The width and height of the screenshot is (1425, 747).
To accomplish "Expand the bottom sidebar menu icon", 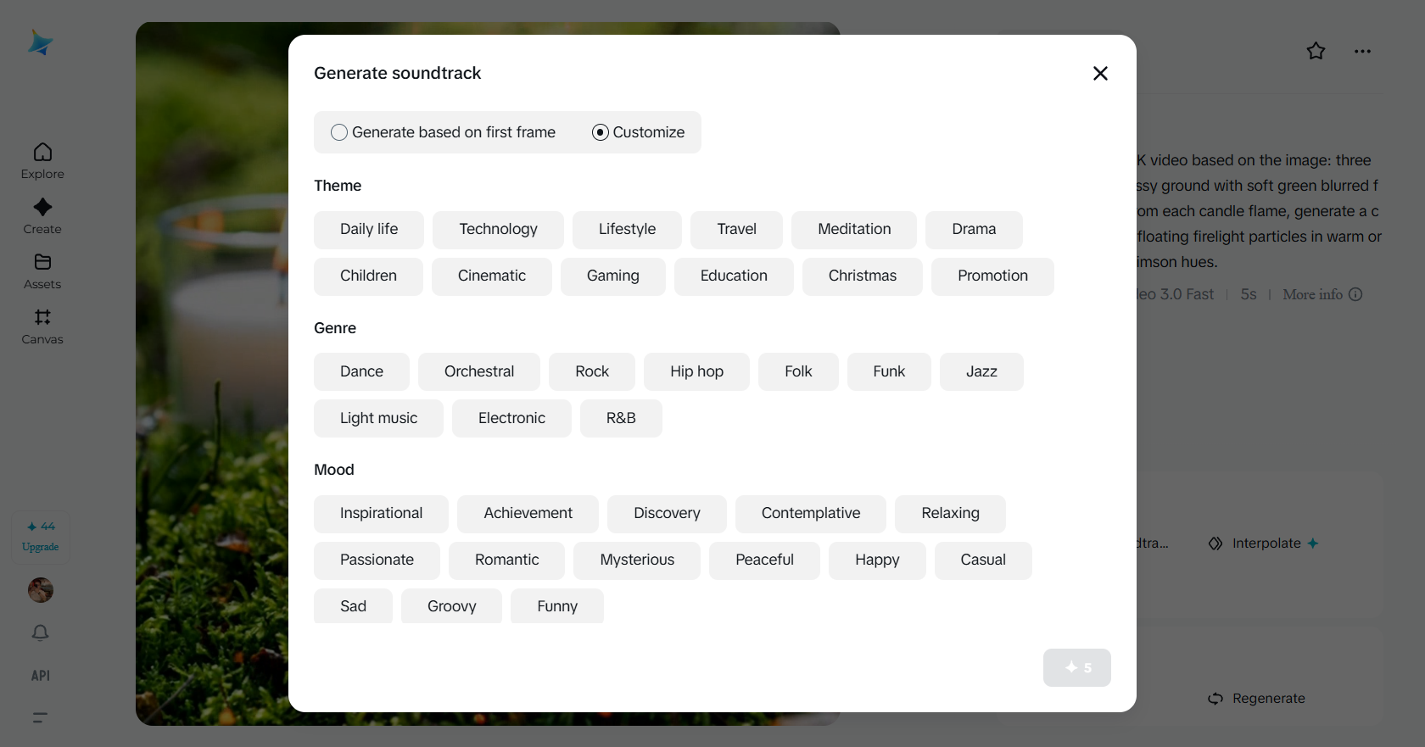I will coord(40,717).
